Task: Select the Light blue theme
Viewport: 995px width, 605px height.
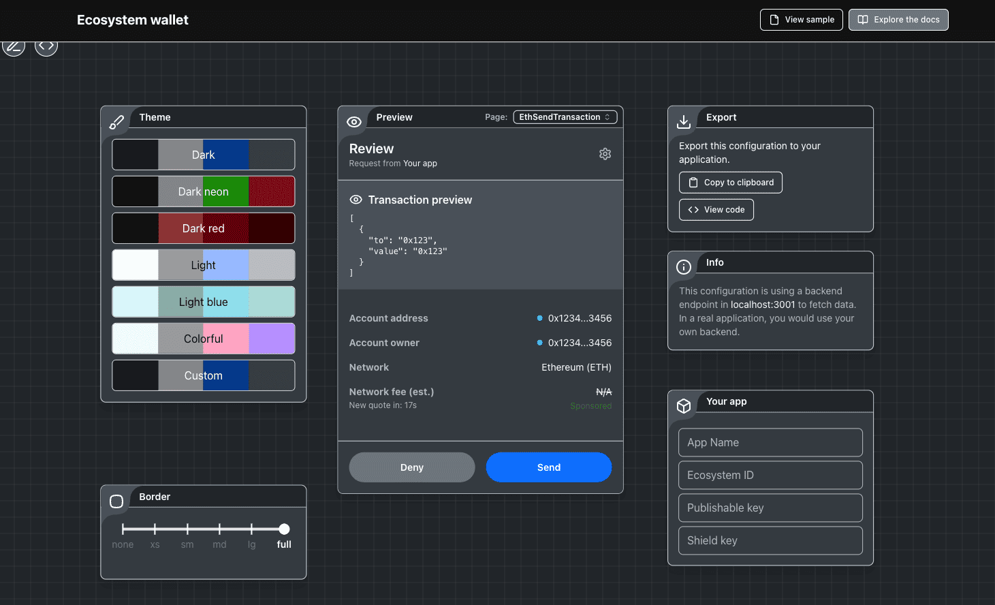Action: 203,302
